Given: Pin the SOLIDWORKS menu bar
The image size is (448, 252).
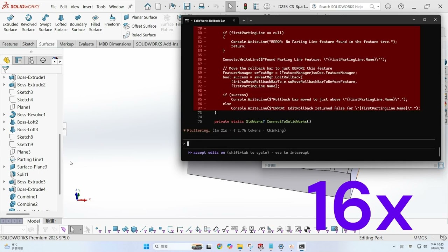Looking at the screenshot, I should (x=130, y=7).
